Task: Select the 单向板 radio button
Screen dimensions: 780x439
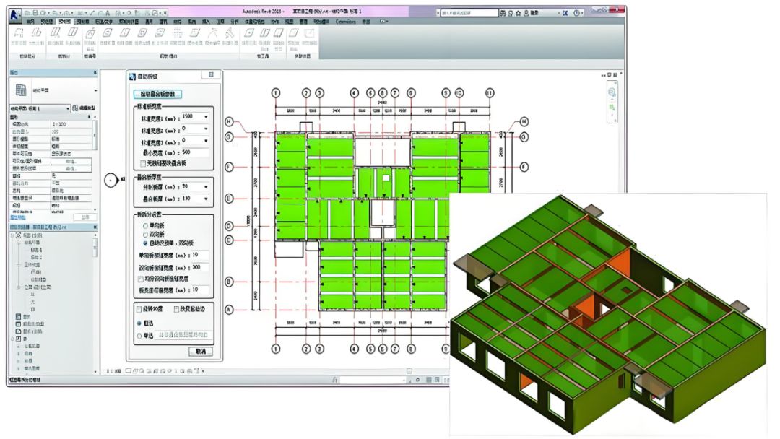Action: (x=145, y=226)
